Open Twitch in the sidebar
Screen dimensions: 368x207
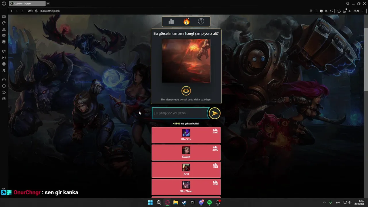[4, 51]
